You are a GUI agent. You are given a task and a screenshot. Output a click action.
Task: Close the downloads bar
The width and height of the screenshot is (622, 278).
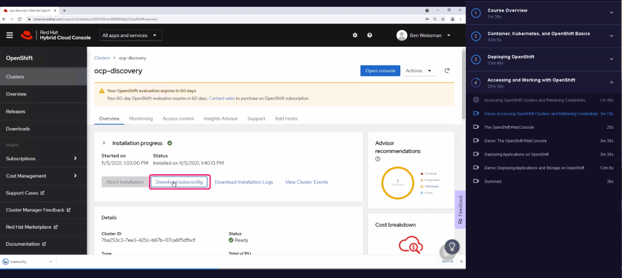click(461, 262)
